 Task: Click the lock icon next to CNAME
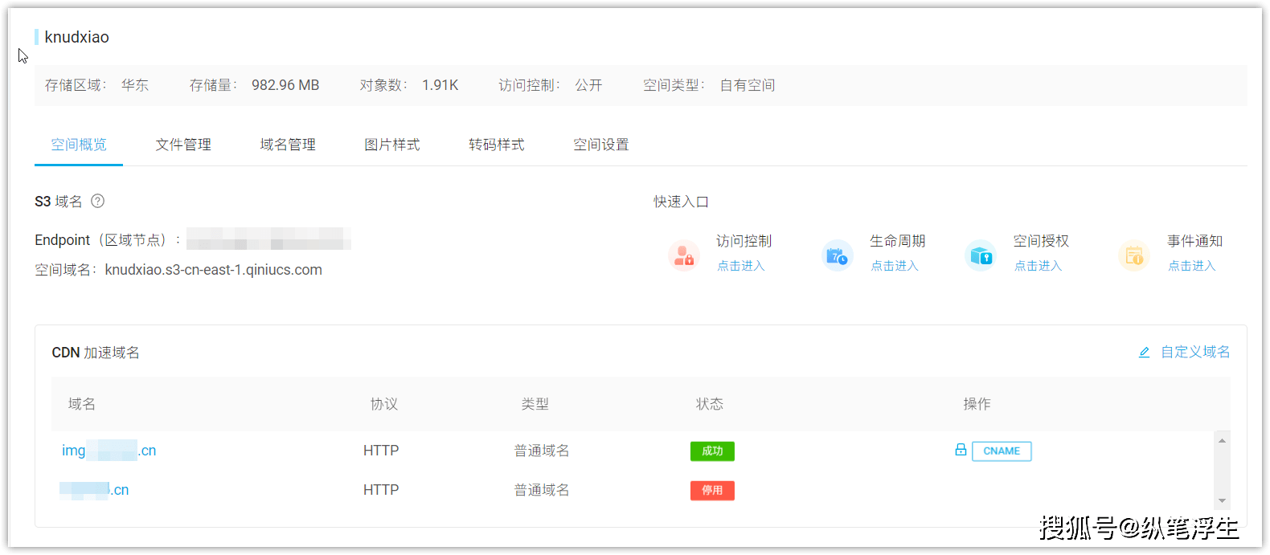(961, 450)
